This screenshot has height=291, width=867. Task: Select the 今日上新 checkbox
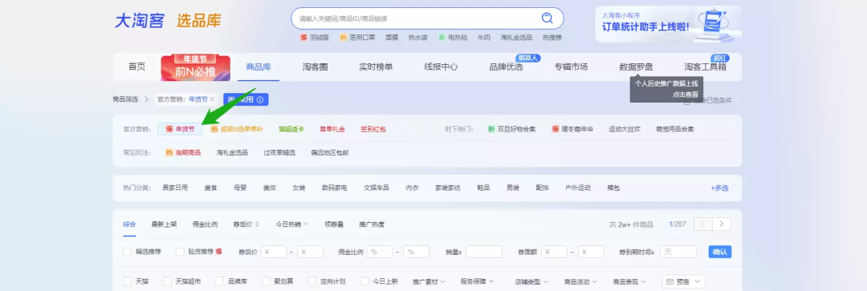pyautogui.click(x=364, y=281)
